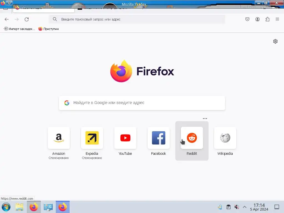Open the Reddit shortcut tile

point(192,141)
